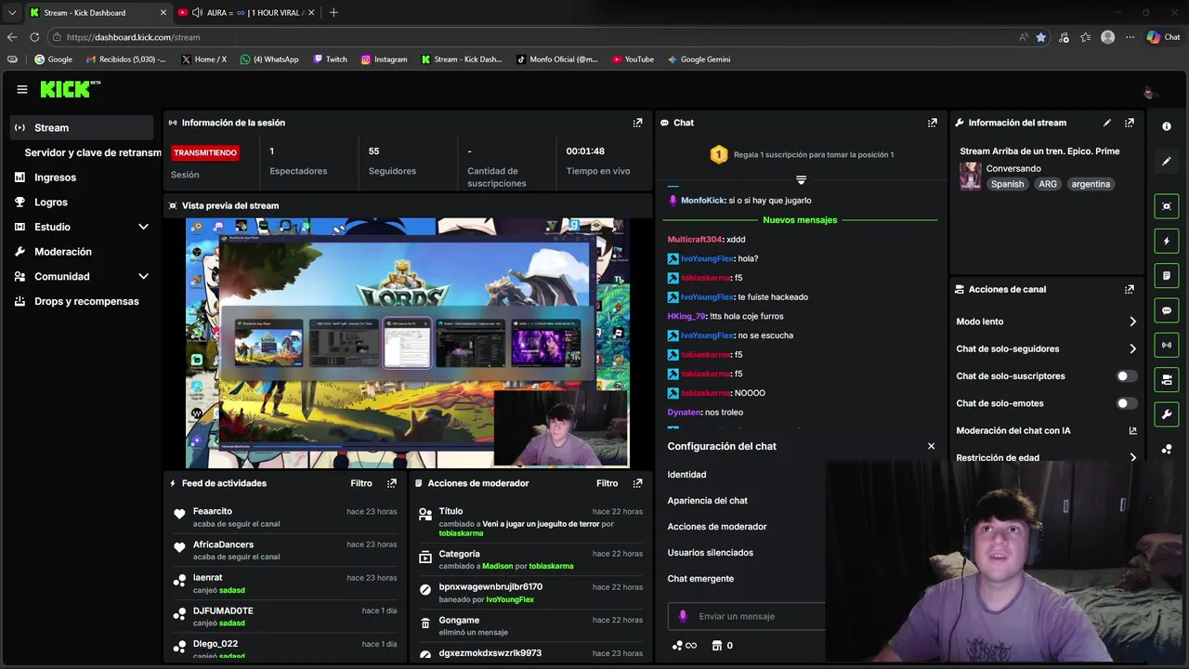
Task: Toggle Chat de solo-suscriptores switch
Action: click(1126, 376)
